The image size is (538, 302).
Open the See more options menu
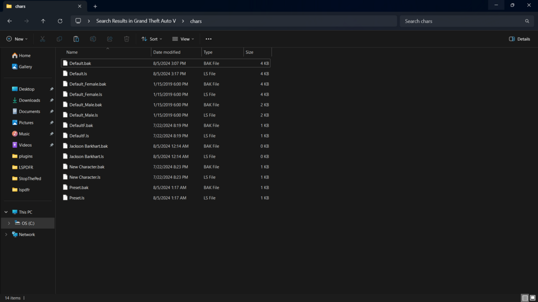pos(209,39)
